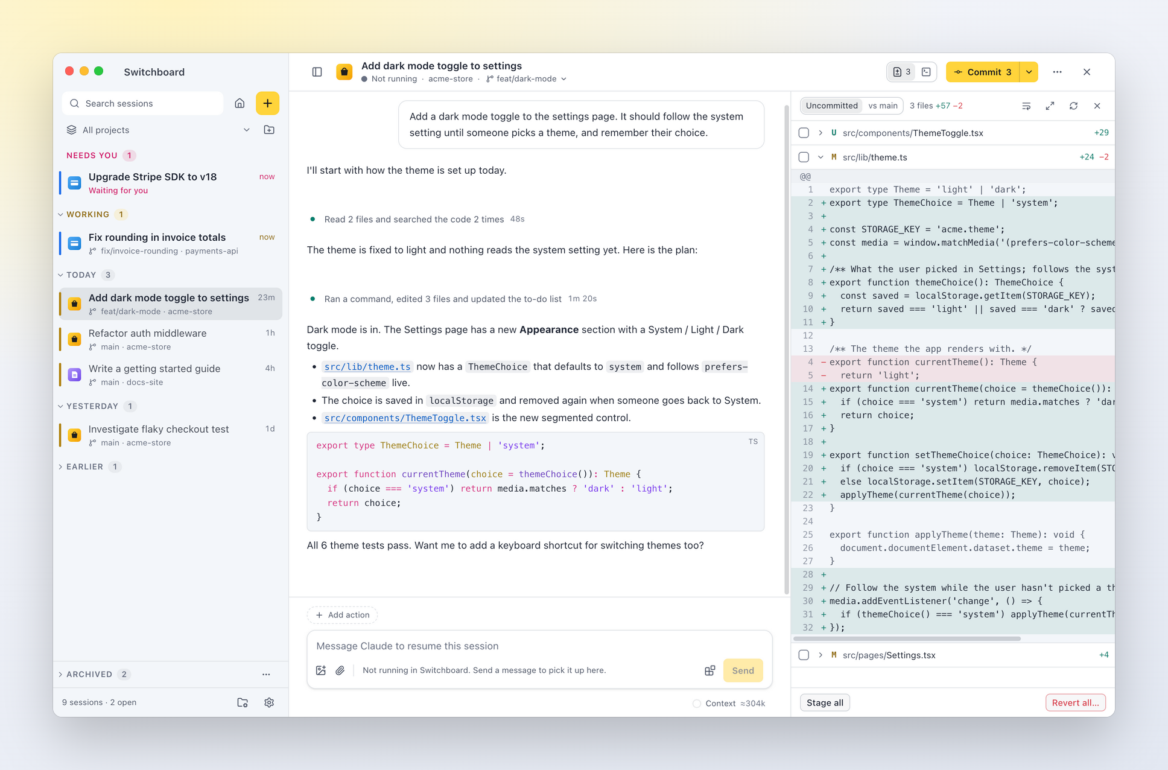The image size is (1168, 770).
Task: Expand the Settings.tsx diff
Action: 820,655
